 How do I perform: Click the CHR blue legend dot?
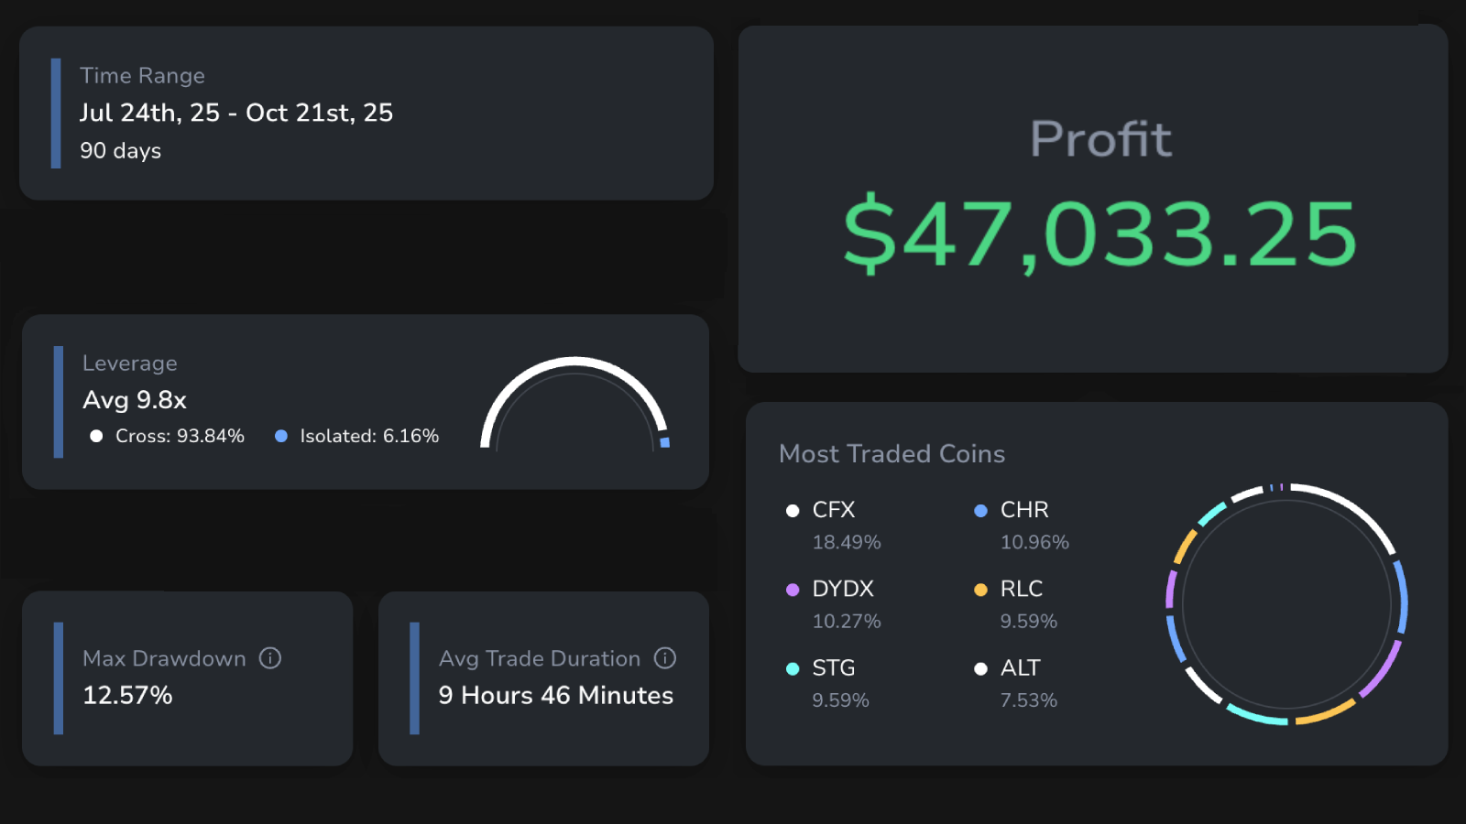pos(980,511)
